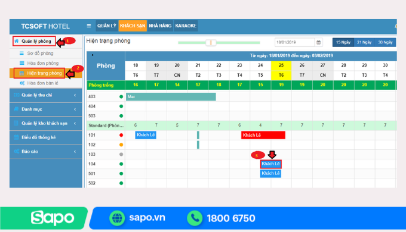Click the icon for Quản lý kho khách sạn
The width and height of the screenshot is (406, 232).
pos(16,123)
